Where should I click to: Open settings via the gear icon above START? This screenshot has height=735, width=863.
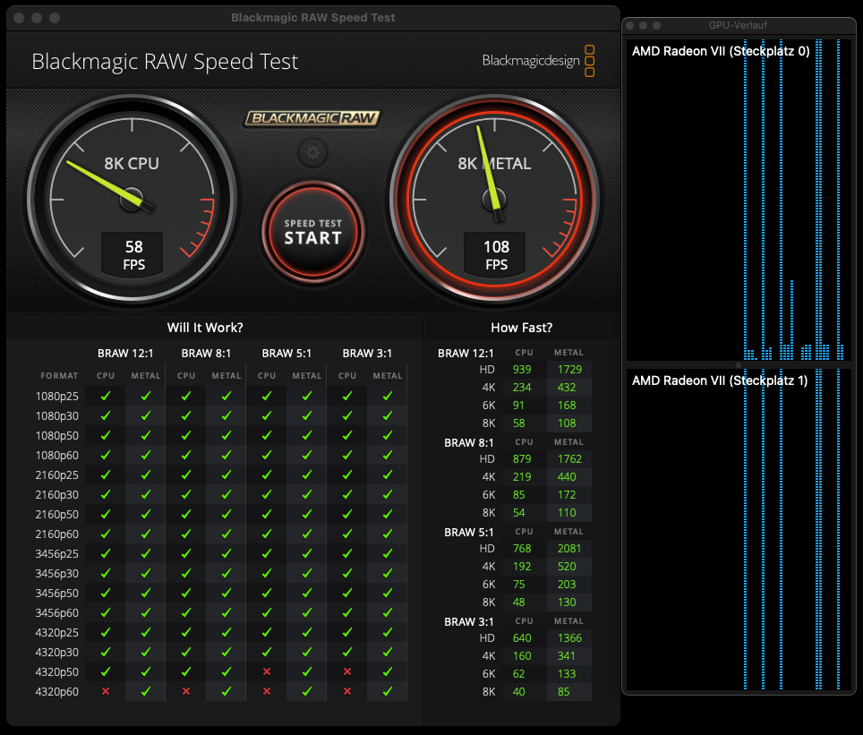tap(312, 153)
